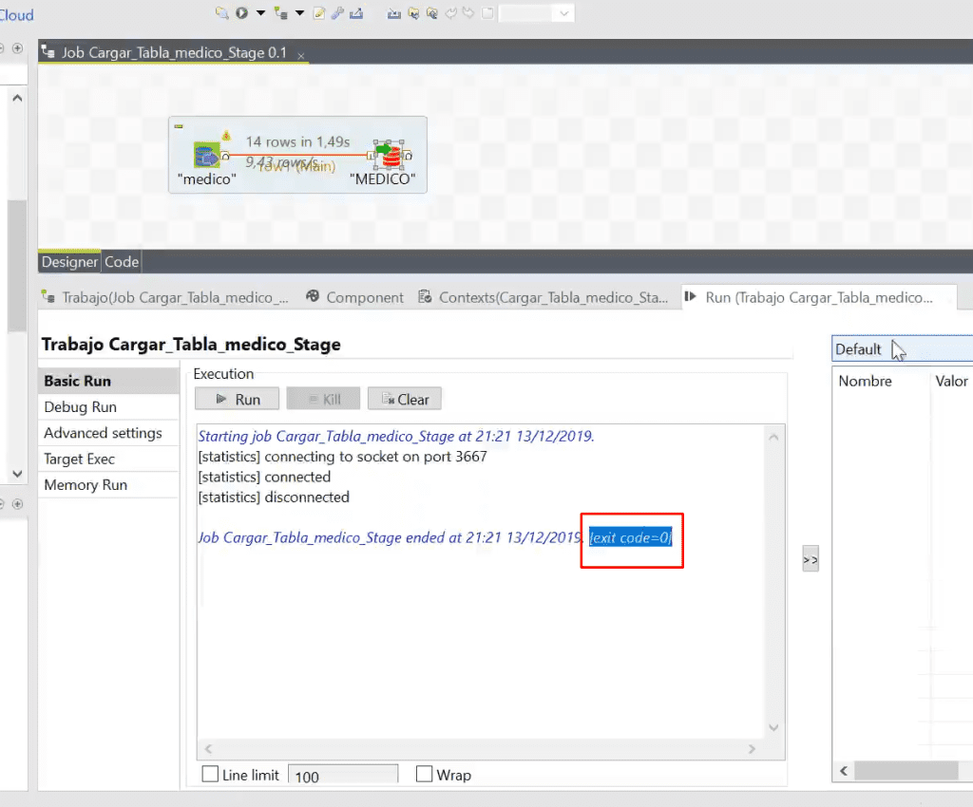Click the greyed redo arrow toolbar icon

click(468, 13)
